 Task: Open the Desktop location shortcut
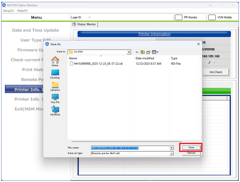tap(55, 73)
